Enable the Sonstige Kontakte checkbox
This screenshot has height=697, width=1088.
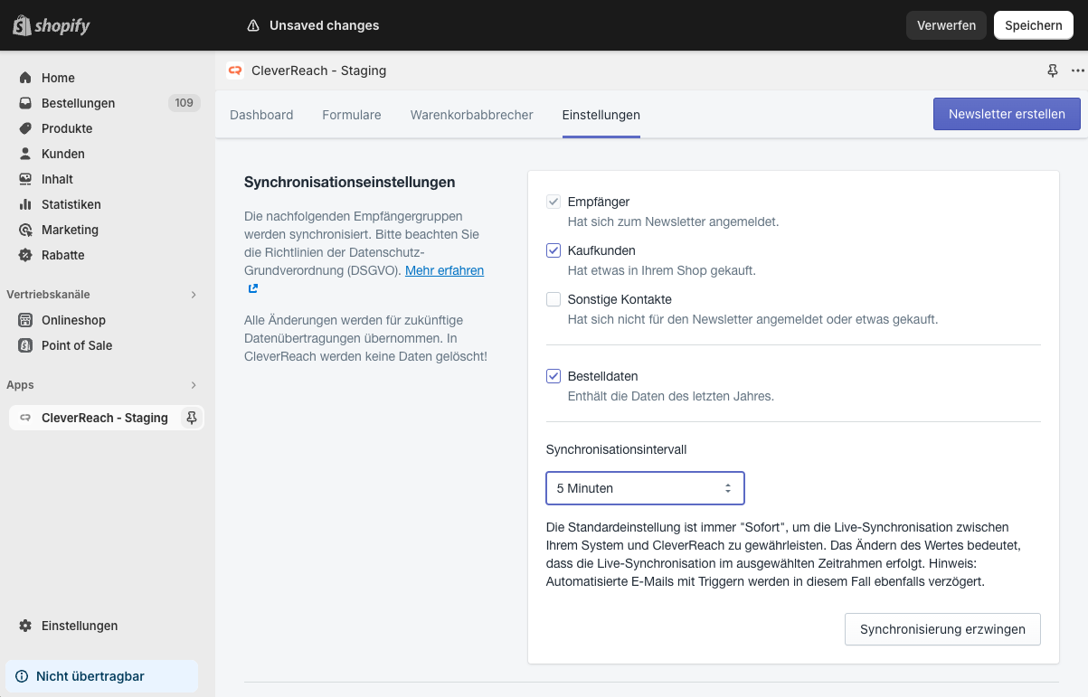tap(553, 299)
